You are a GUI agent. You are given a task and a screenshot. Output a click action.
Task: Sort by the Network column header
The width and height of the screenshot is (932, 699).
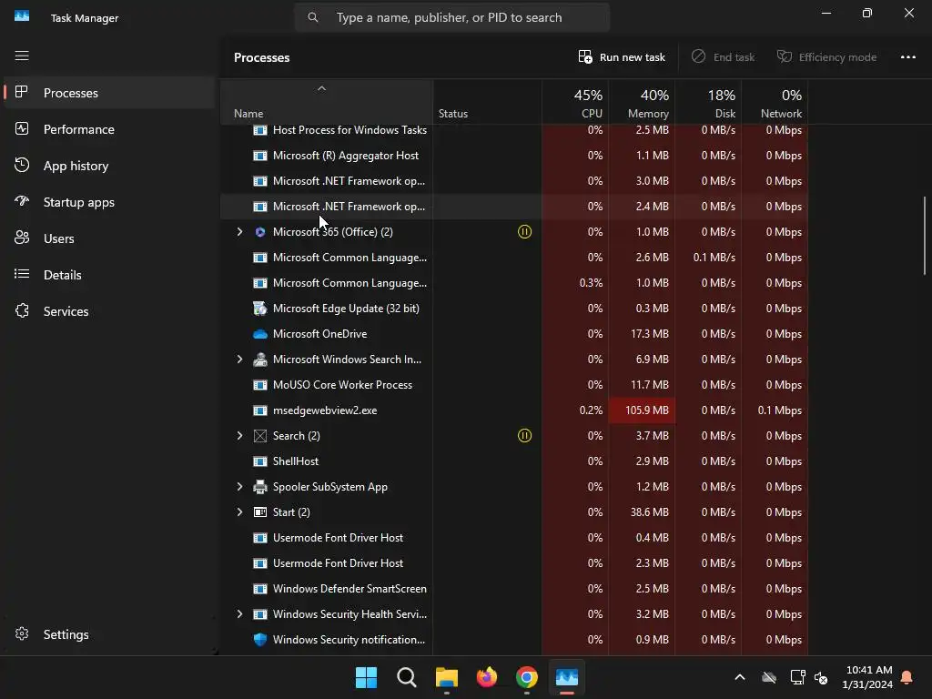(775, 102)
